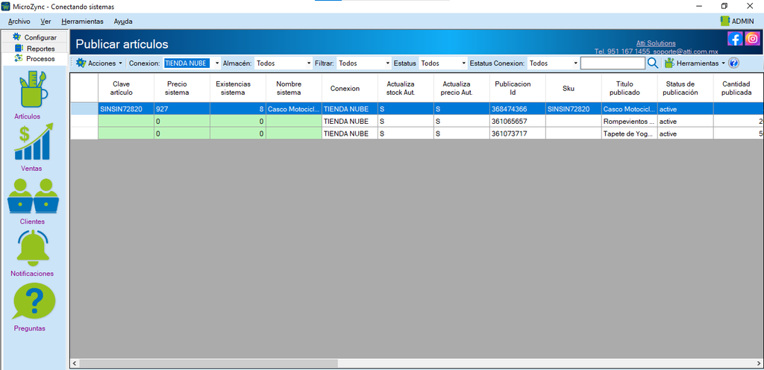The height and width of the screenshot is (370, 764).
Task: Open the Herramientas menu in menu bar
Action: [x=82, y=22]
